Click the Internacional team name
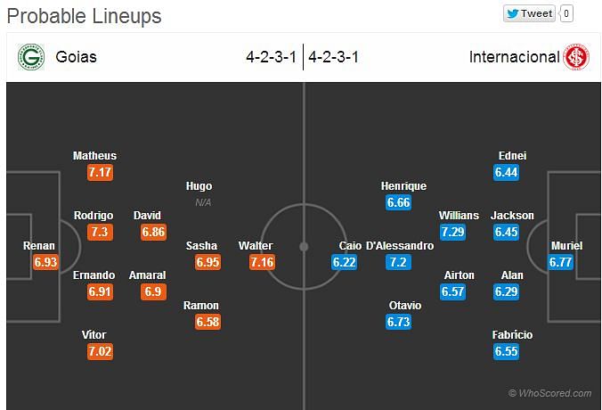 tap(515, 57)
